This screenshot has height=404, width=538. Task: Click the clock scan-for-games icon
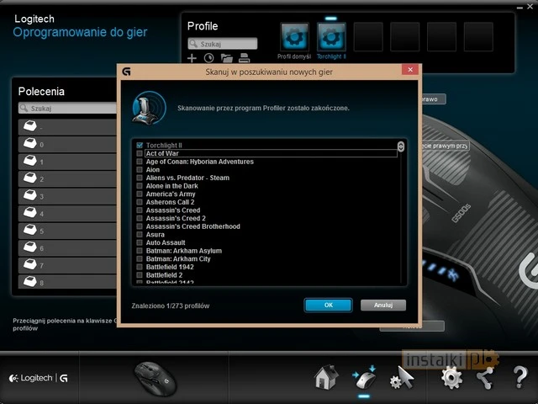[x=208, y=58]
